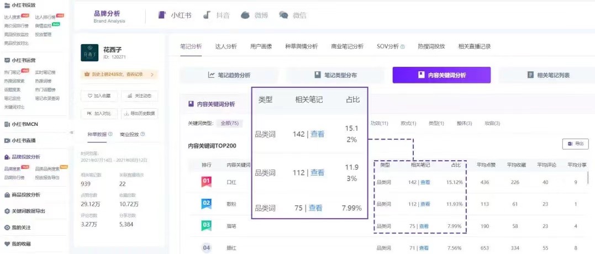Viewport: 595px width, 254px height.
Task: Click the 关注动态 button
Action: [x=140, y=96]
